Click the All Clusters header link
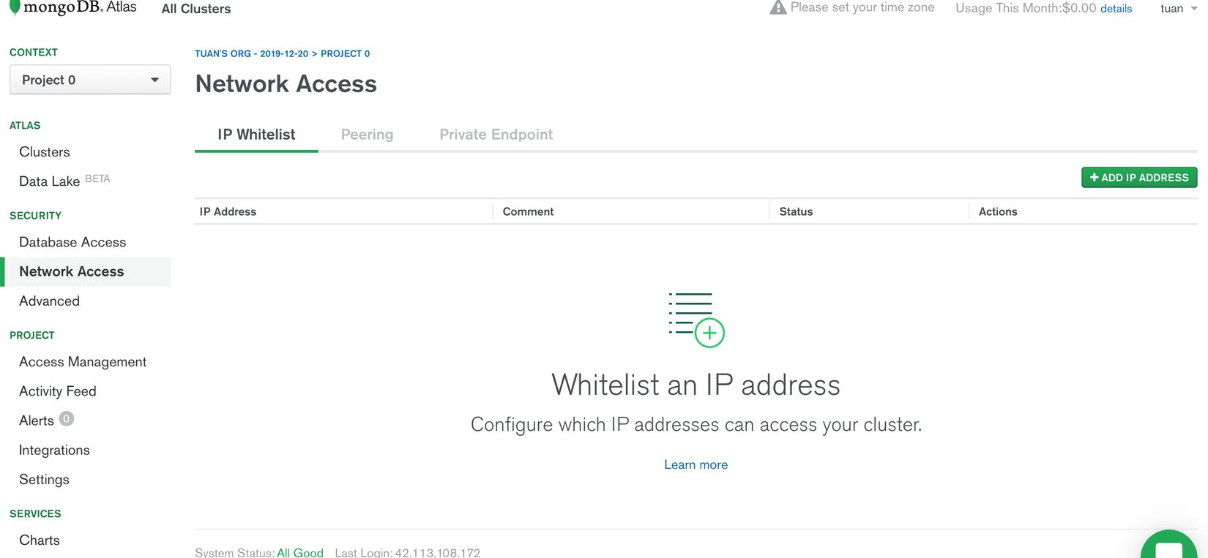1208x558 pixels. [196, 9]
